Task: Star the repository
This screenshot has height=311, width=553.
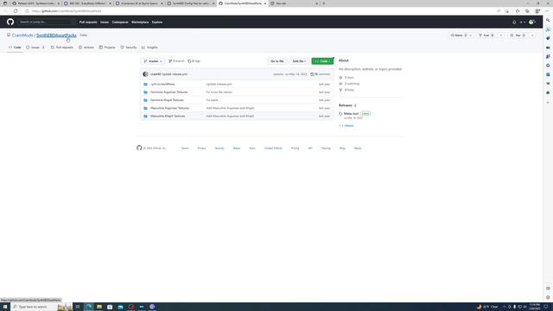Action: point(518,35)
